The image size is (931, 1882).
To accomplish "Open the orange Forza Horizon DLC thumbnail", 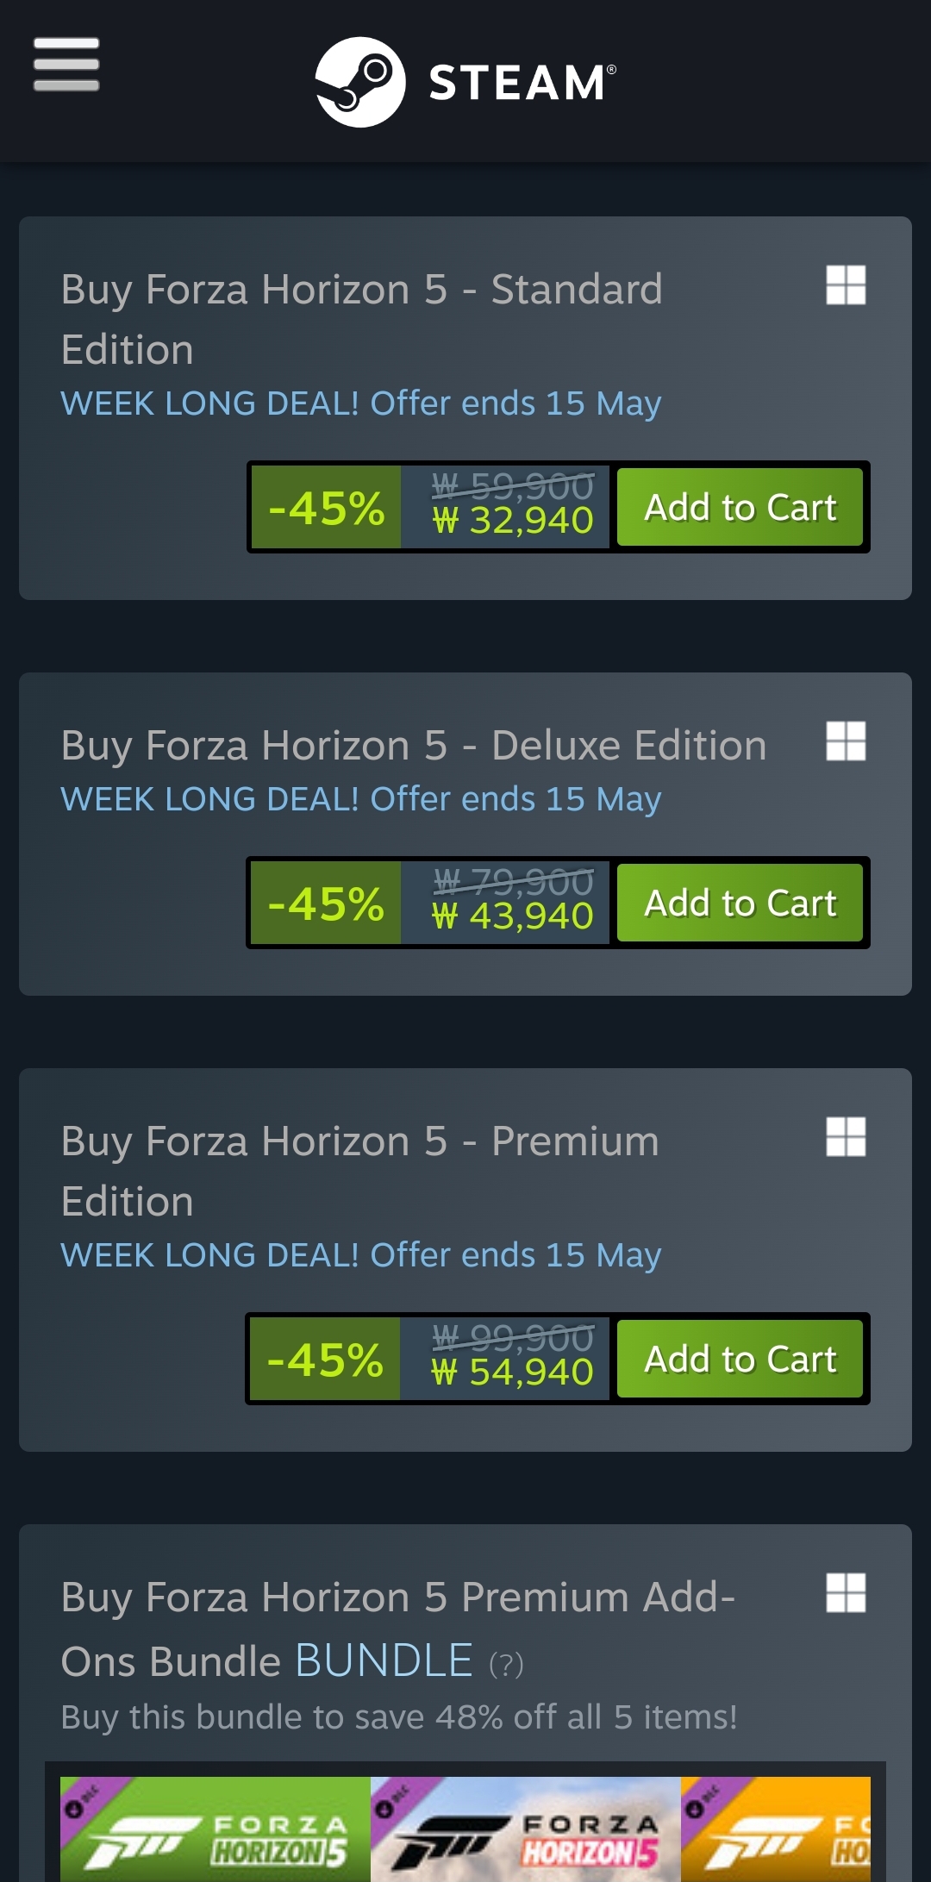I will 776,1829.
